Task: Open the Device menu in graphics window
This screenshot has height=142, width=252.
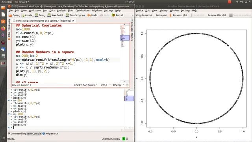Action: (x=139, y=11)
